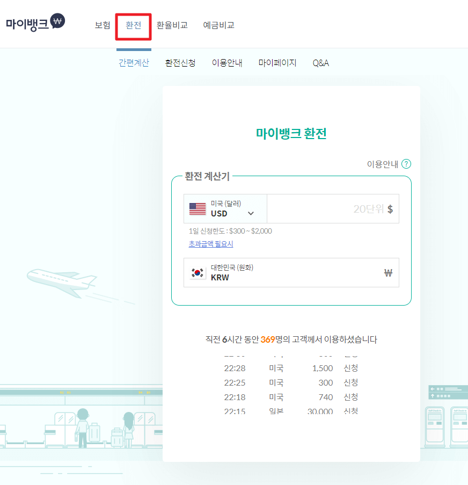Open the Q&A tab
468x485 pixels.
click(320, 63)
